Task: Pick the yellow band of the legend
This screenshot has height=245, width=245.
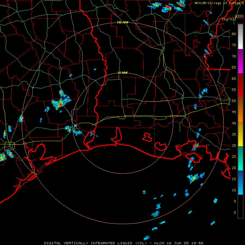Action: pyautogui.click(x=240, y=134)
